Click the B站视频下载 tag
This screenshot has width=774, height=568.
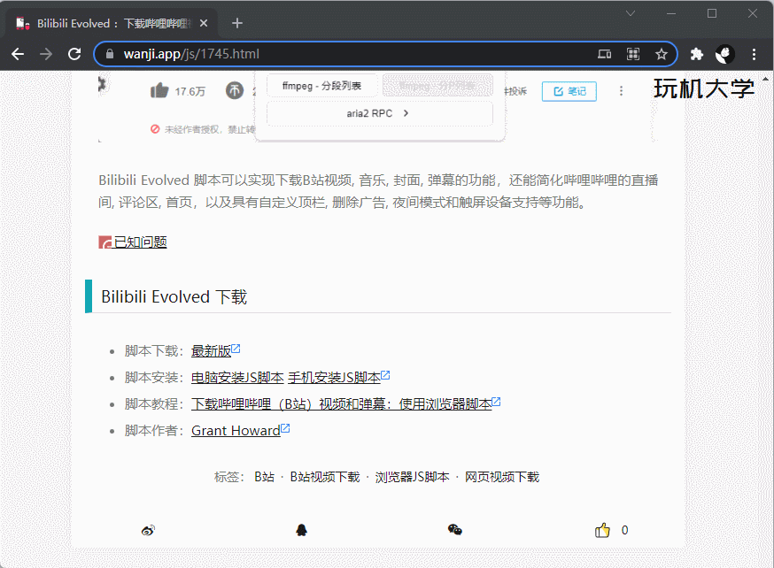point(325,477)
